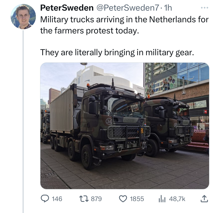Click the tweet text about Military trucks
This screenshot has height=213, width=220.
[124, 25]
